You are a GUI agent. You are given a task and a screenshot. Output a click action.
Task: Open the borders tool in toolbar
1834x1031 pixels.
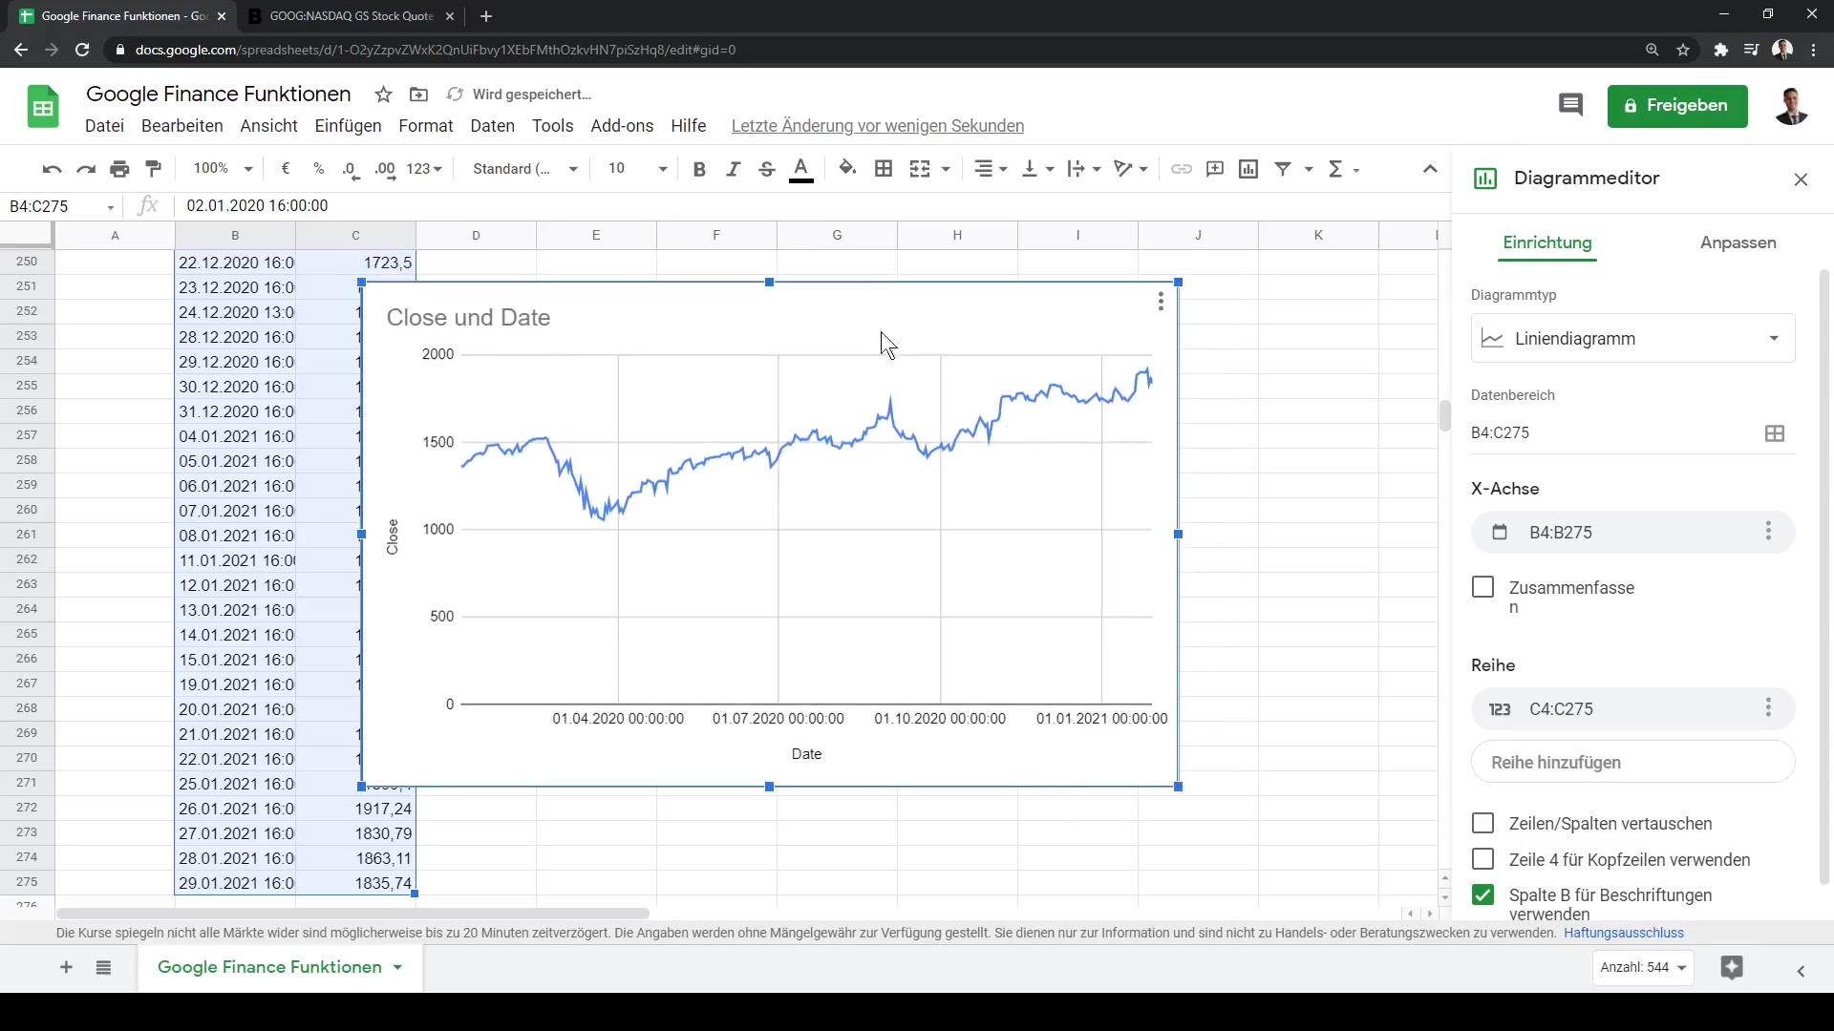[884, 169]
